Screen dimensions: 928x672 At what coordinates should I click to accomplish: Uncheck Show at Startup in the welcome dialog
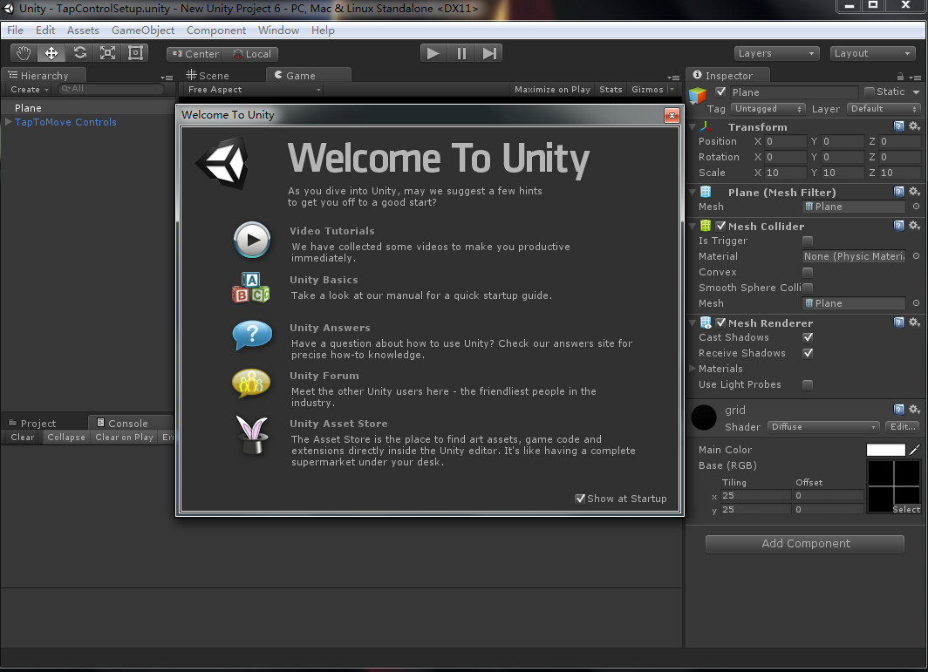tap(580, 499)
